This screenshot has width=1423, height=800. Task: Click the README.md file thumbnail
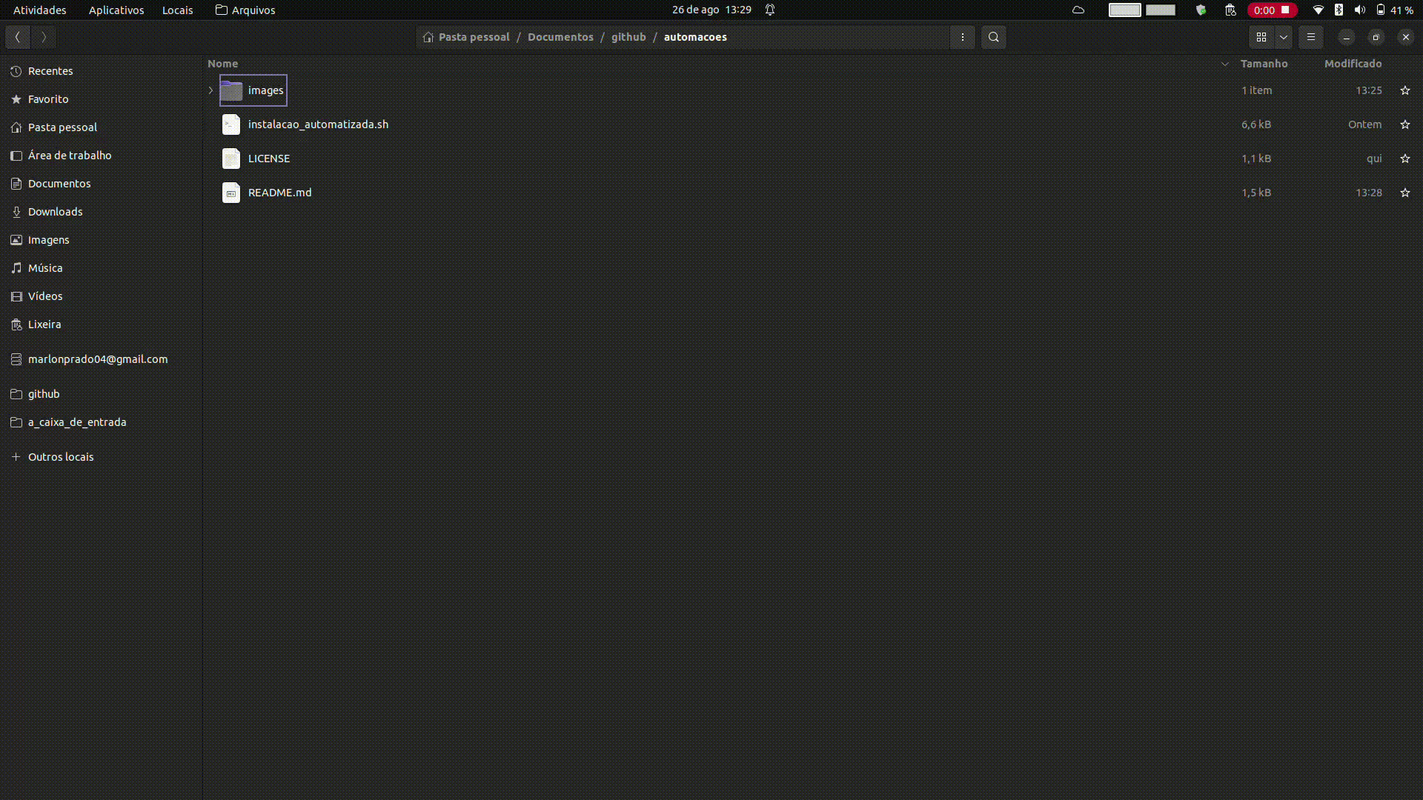coord(232,193)
